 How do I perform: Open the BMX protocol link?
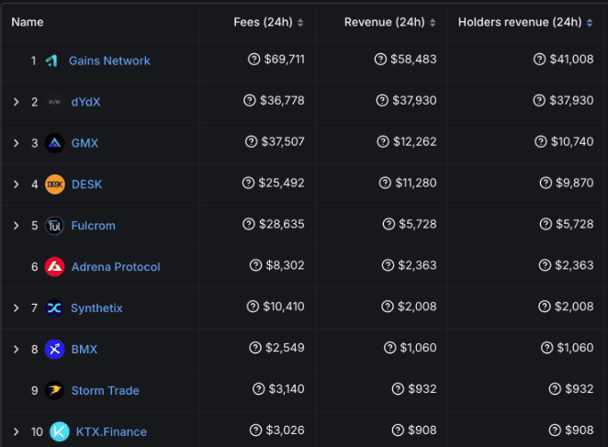coord(84,350)
